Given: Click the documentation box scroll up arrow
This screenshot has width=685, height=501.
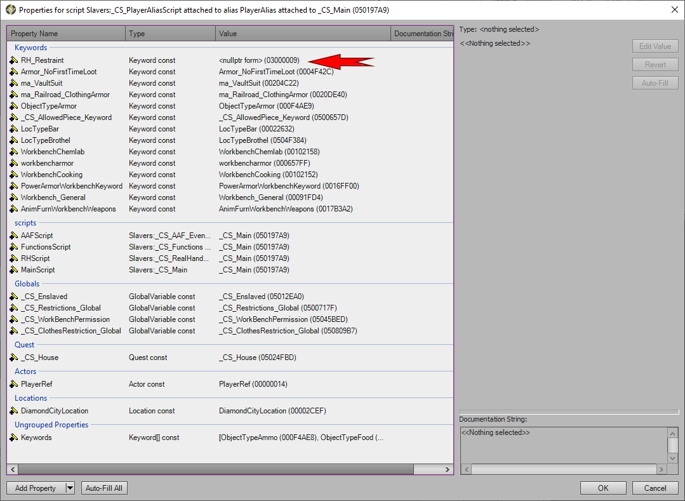Looking at the screenshot, I should point(673,433).
